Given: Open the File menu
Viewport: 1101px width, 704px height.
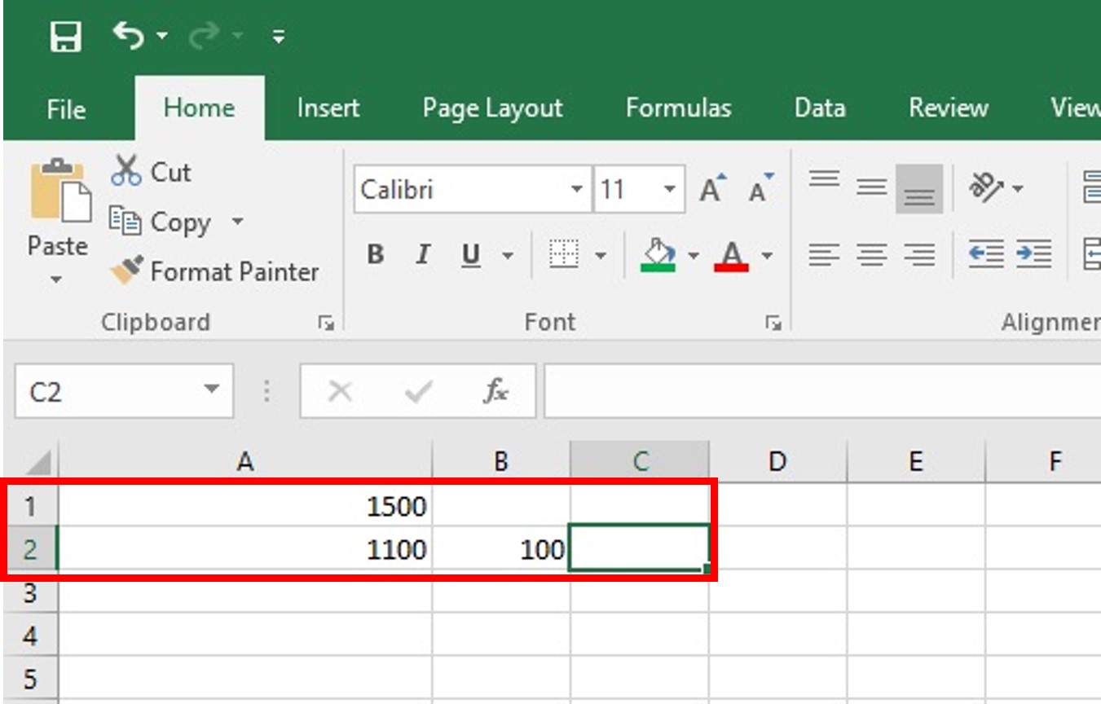Looking at the screenshot, I should [65, 109].
